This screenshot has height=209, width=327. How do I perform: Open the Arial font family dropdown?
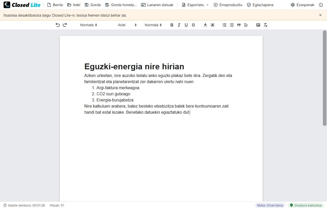click(127, 25)
